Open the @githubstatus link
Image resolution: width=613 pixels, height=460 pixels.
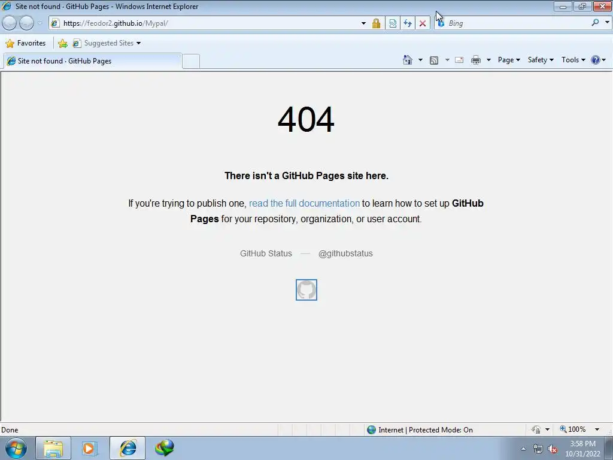tap(345, 253)
